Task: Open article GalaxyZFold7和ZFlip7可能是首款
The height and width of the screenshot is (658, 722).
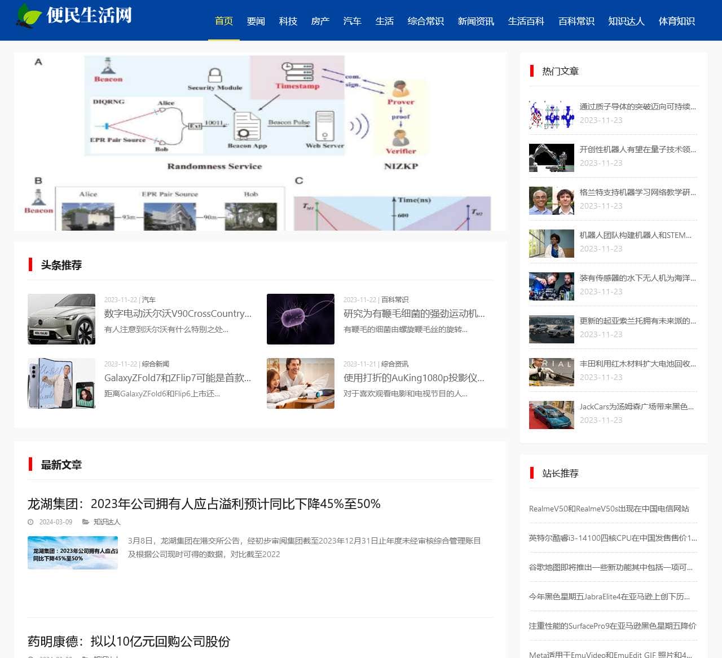Action: click(x=178, y=378)
